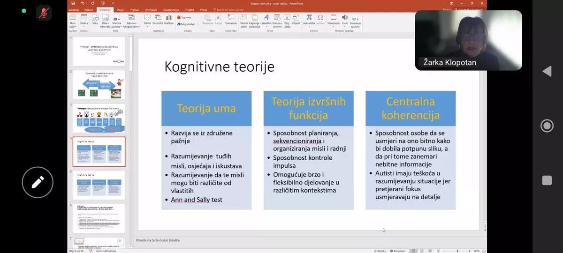Tap the Android back triangle button
The width and height of the screenshot is (563, 253).
coord(547,71)
